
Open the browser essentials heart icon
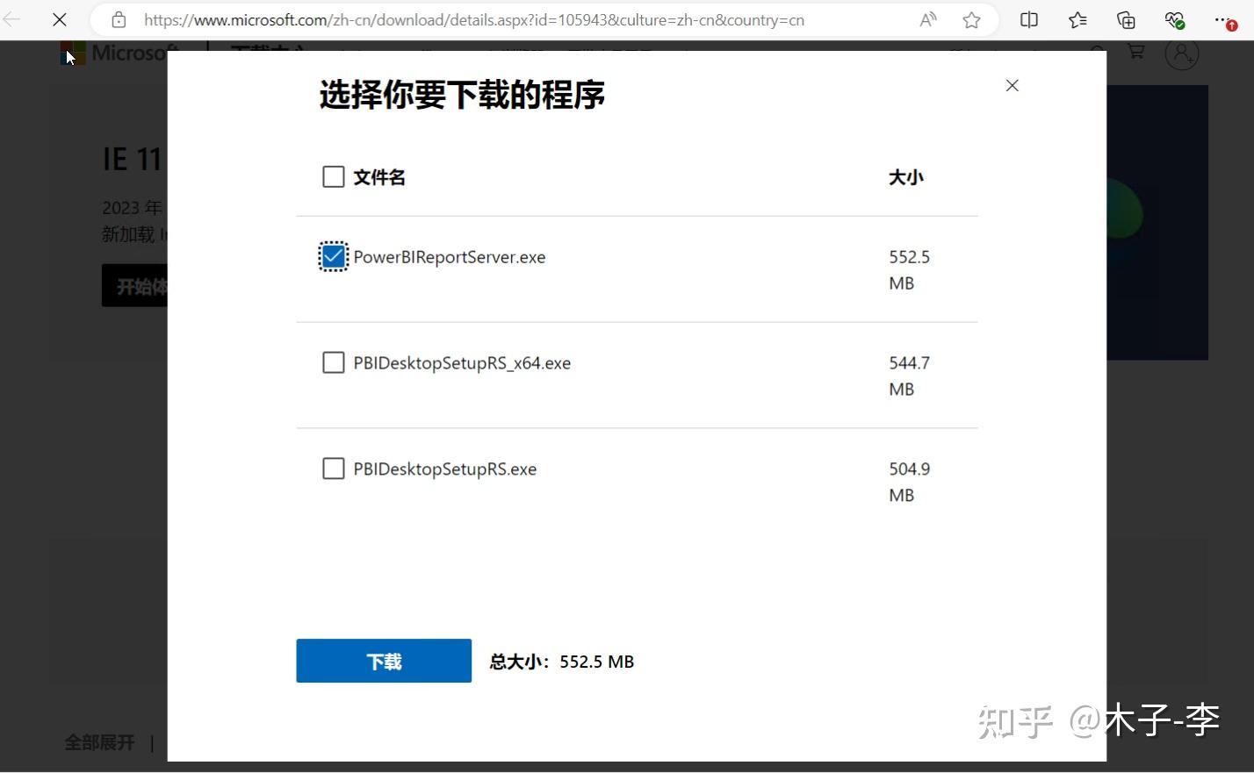(x=1174, y=19)
